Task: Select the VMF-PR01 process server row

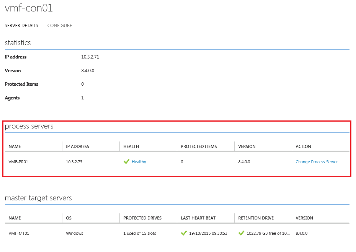Action: click(18, 162)
